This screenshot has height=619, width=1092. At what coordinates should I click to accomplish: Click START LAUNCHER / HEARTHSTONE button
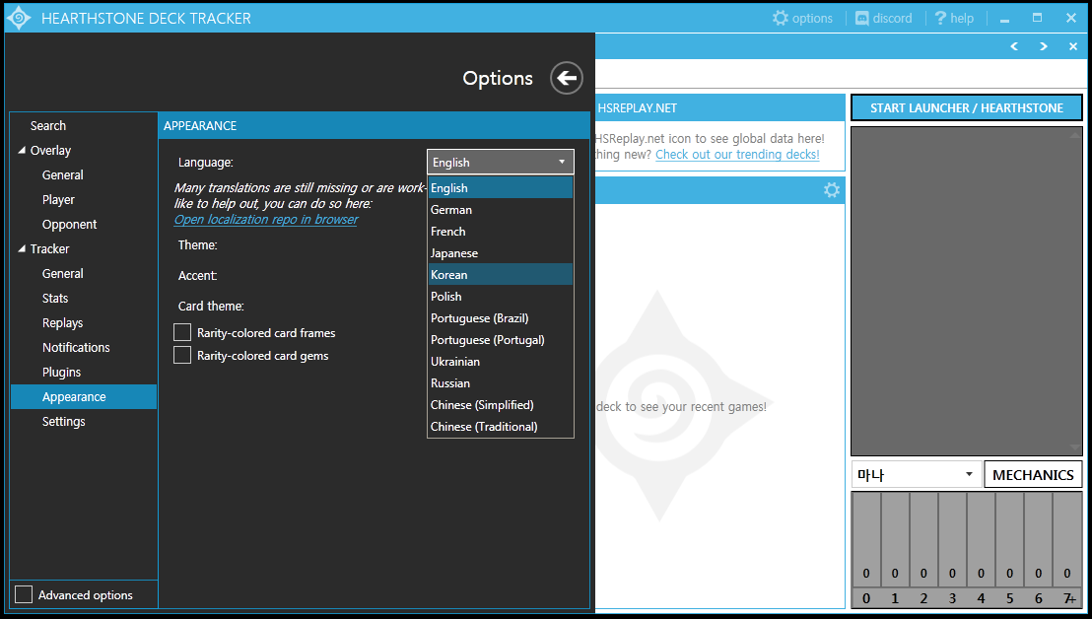coord(967,107)
